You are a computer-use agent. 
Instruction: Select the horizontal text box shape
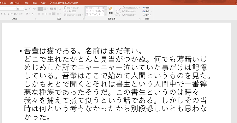click(x=87, y=8)
